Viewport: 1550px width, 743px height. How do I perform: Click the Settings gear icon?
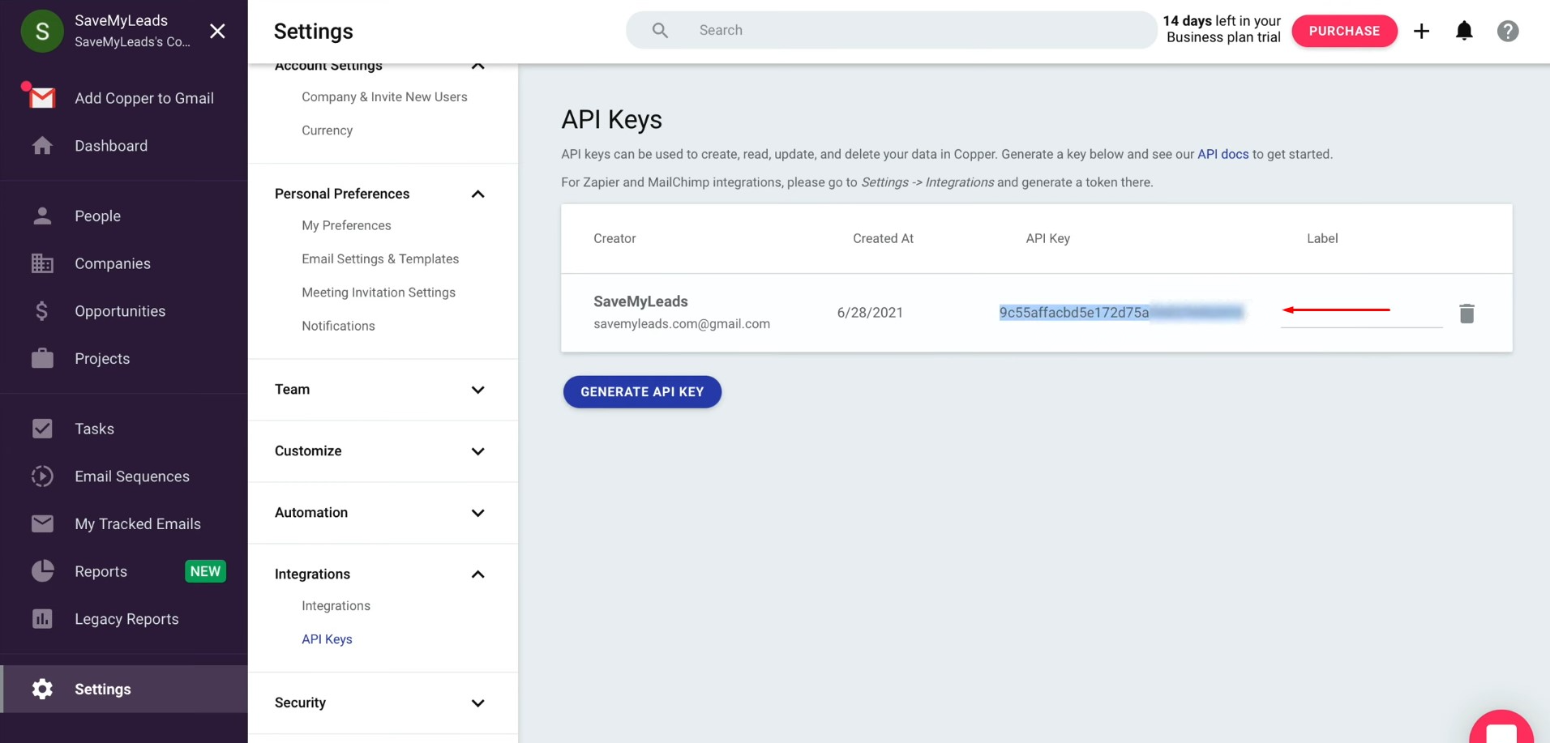[42, 689]
